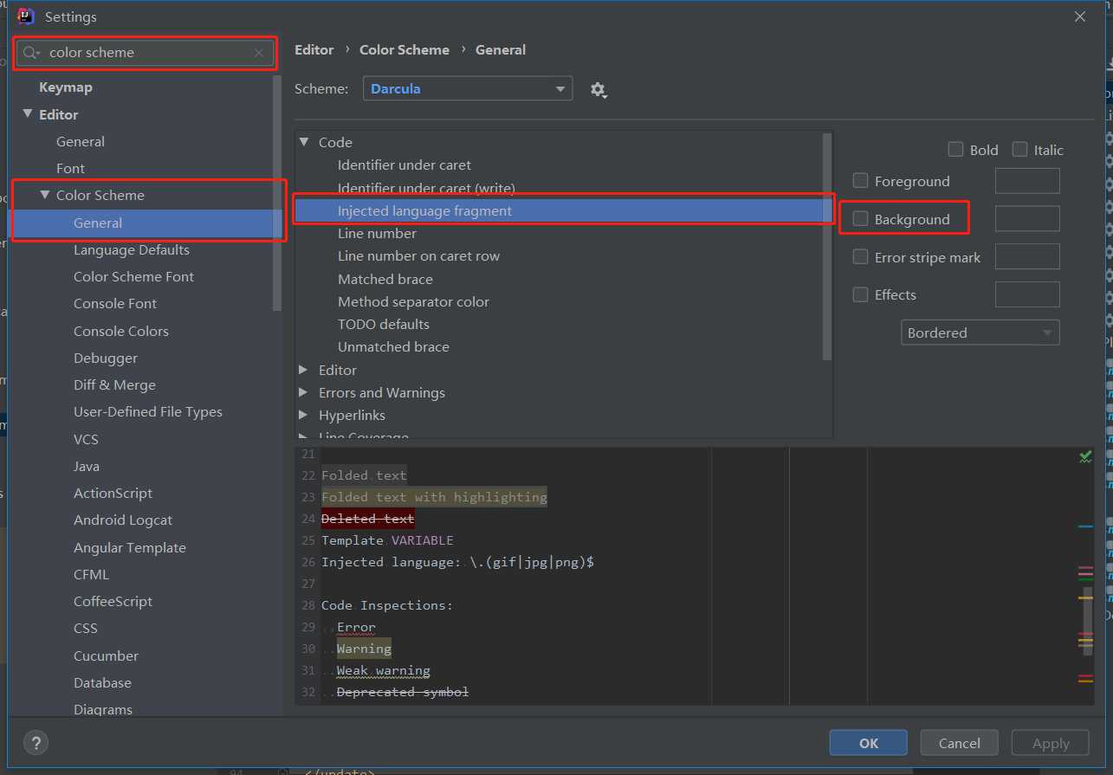Click the Foreground color swatch
This screenshot has height=775, width=1113.
(1027, 180)
